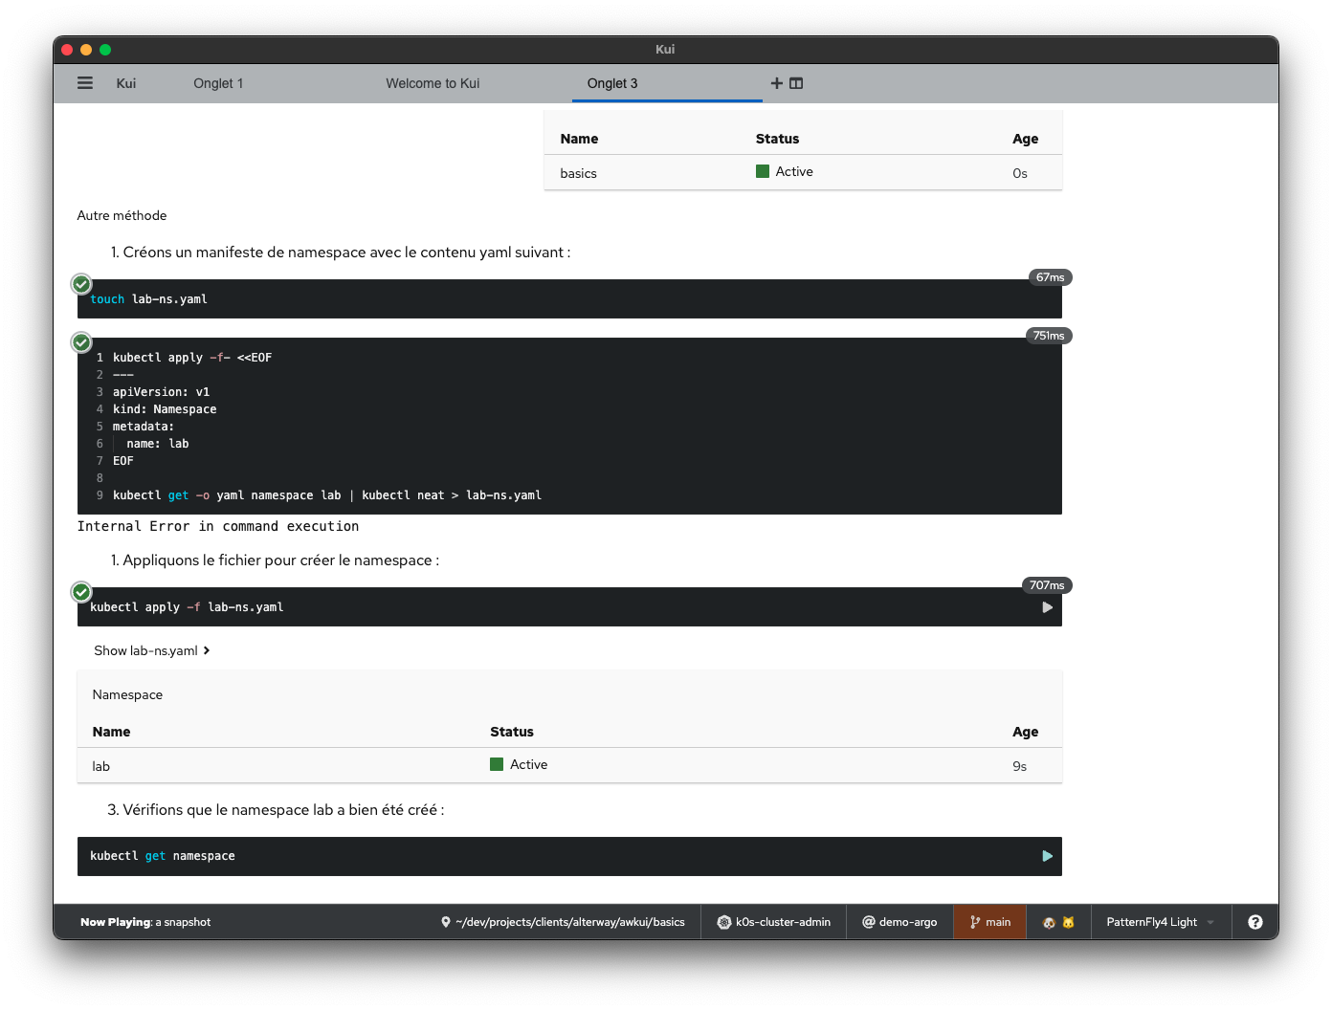Click the git branch main indicator

[x=989, y=922]
